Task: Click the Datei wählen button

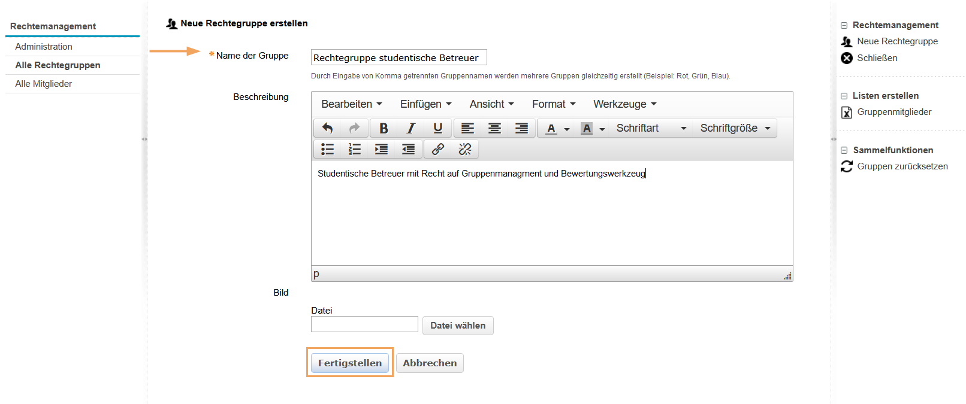Action: point(458,326)
